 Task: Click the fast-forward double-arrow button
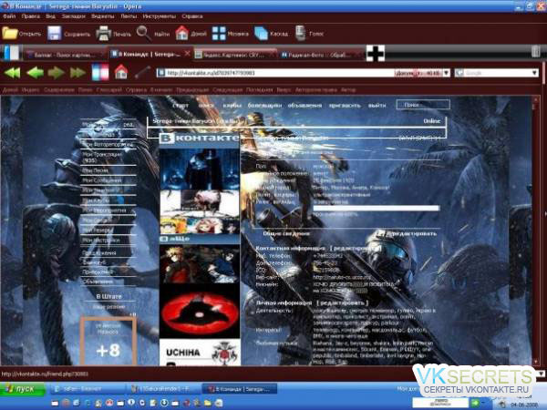pos(77,73)
